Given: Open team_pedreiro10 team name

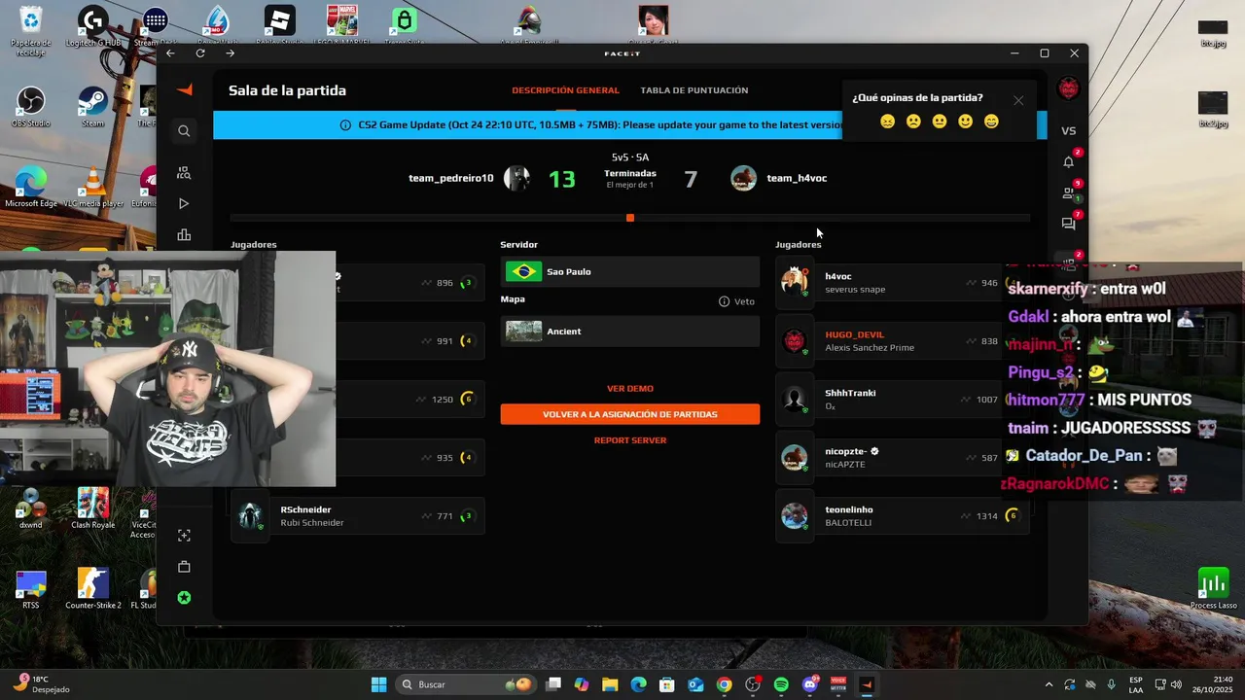Looking at the screenshot, I should 451,178.
